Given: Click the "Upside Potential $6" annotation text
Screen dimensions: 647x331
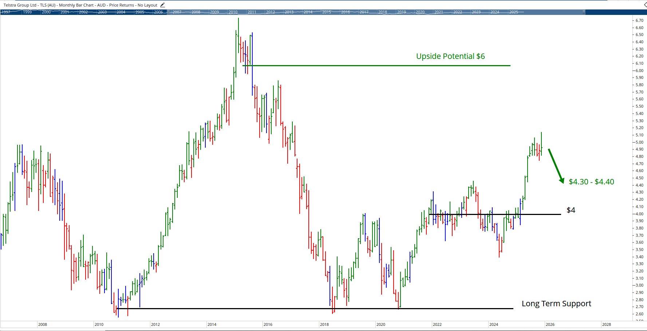Looking at the screenshot, I should click(450, 56).
